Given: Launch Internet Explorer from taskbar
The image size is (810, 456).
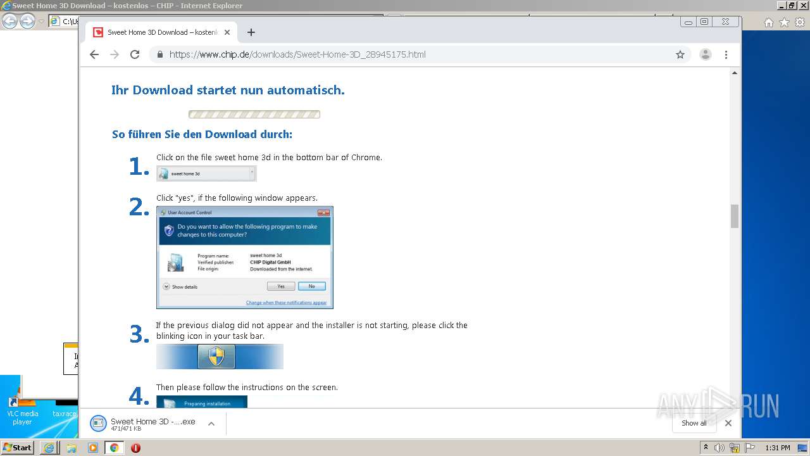Looking at the screenshot, I should pos(49,448).
